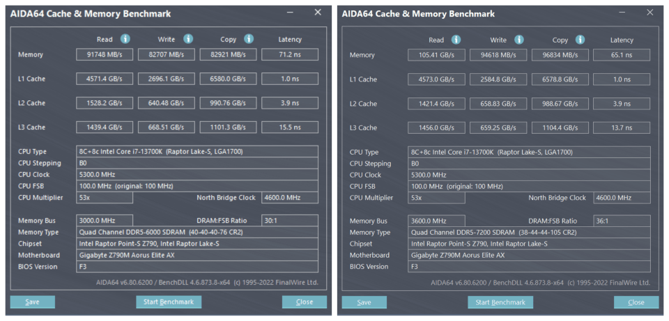The width and height of the screenshot is (669, 321).
Task: Click Memory Bus field 3000.0 MHz
Action: pos(105,221)
